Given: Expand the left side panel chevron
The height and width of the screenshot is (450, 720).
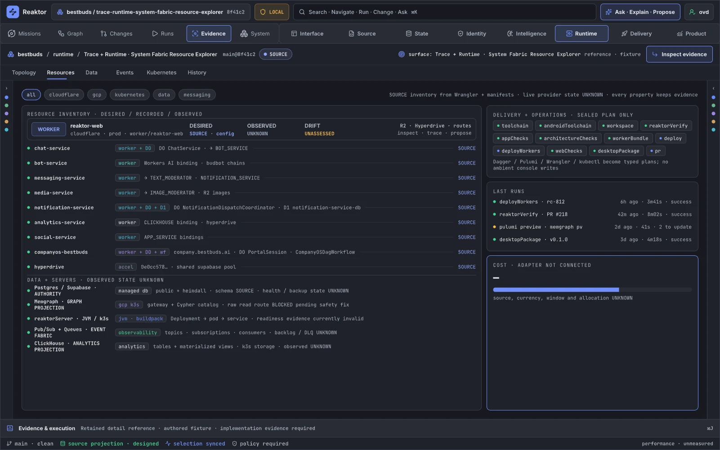Looking at the screenshot, I should 6,88.
